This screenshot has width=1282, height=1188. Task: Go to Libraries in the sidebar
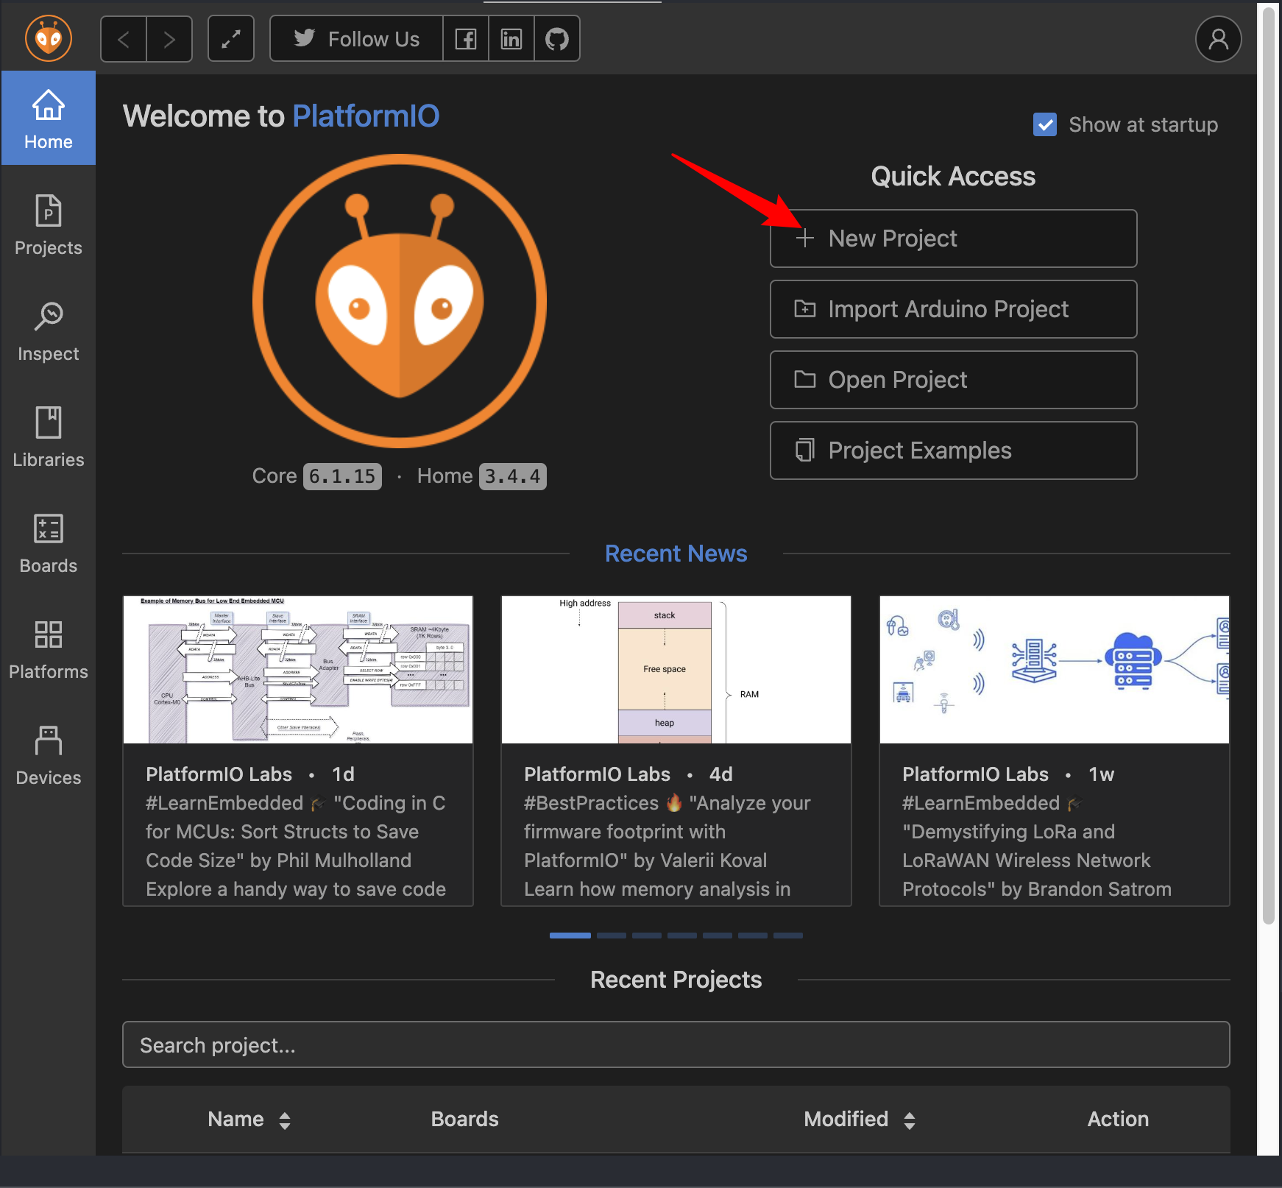49,437
